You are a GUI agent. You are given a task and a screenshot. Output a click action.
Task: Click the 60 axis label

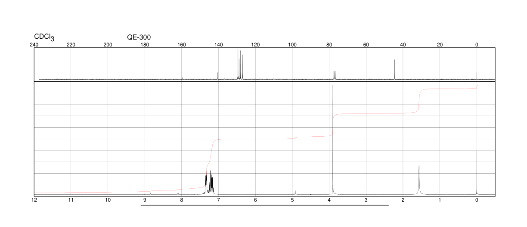[x=366, y=45]
